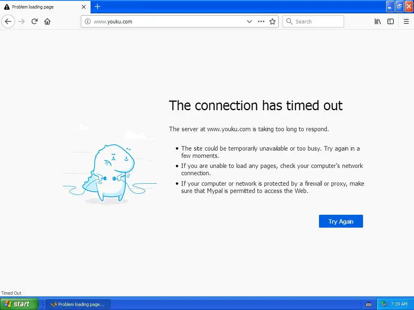Open the hamburger application menu
414x310 pixels.
pos(406,21)
